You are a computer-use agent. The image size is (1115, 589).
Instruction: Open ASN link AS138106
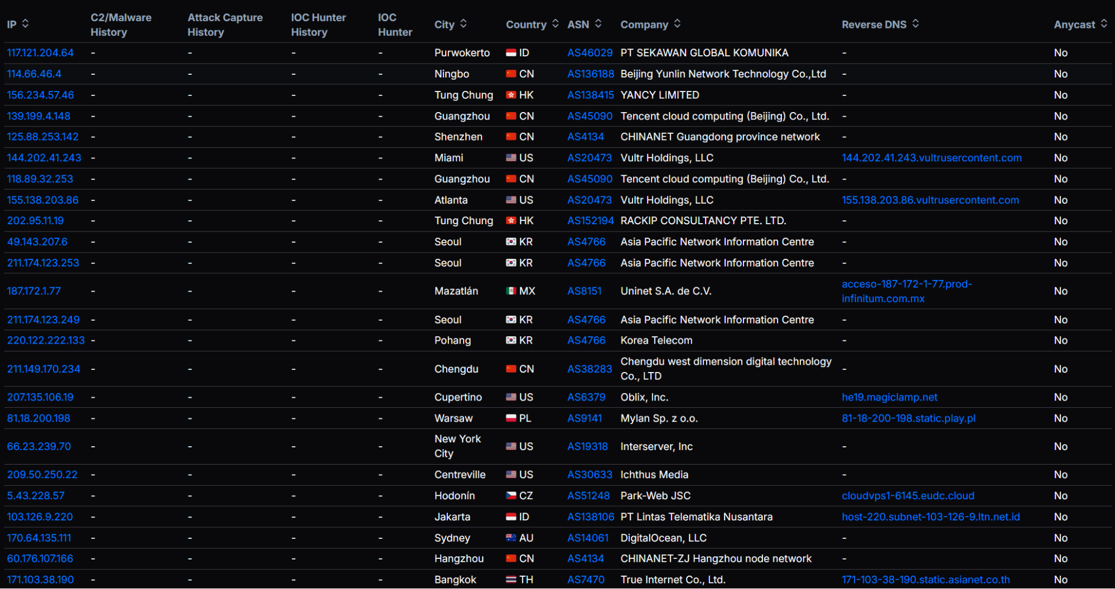tap(591, 518)
